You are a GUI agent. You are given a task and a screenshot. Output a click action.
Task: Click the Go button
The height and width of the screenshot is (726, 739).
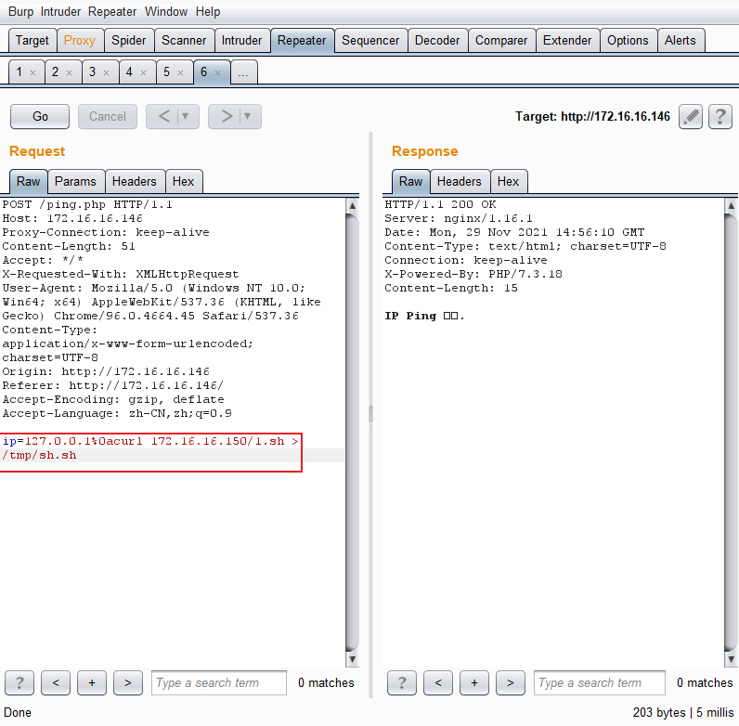[40, 116]
